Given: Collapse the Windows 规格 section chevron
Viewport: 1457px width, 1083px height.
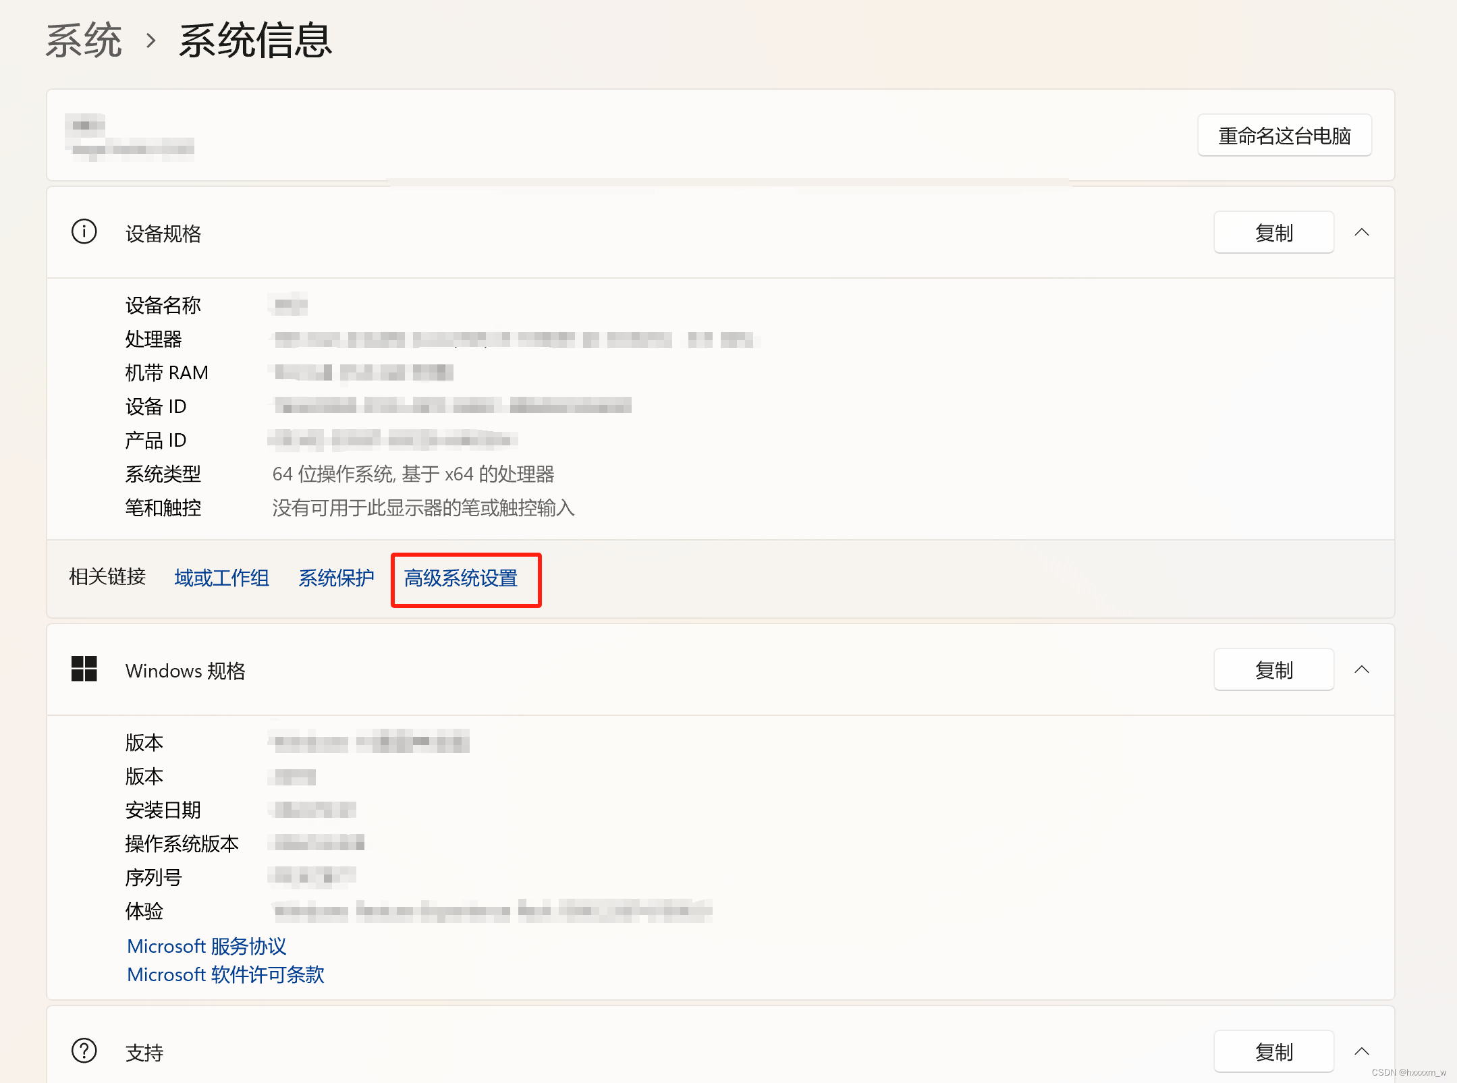Looking at the screenshot, I should coord(1362,669).
